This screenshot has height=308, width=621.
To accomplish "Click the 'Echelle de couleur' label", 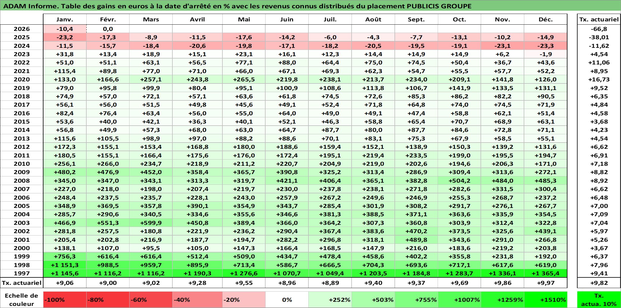I will click(22, 300).
